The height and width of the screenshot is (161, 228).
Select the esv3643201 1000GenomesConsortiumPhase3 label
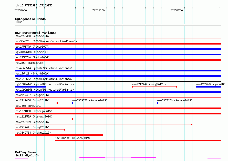(46, 41)
